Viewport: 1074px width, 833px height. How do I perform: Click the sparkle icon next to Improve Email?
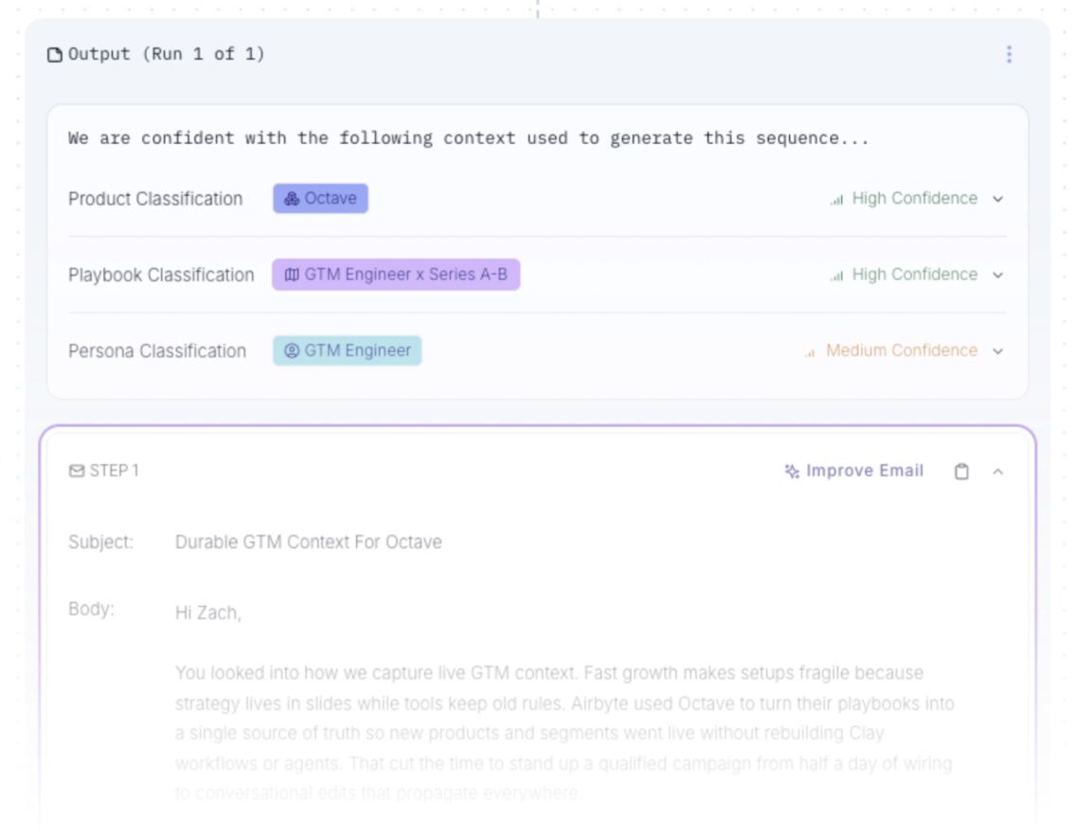tap(792, 470)
